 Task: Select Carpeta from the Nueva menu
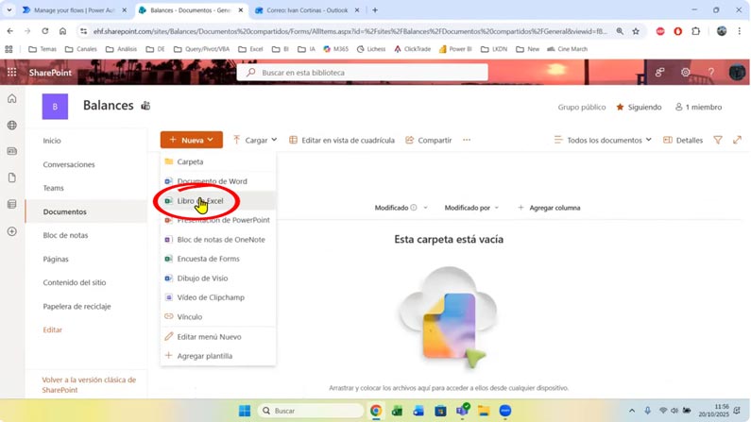[x=218, y=161]
